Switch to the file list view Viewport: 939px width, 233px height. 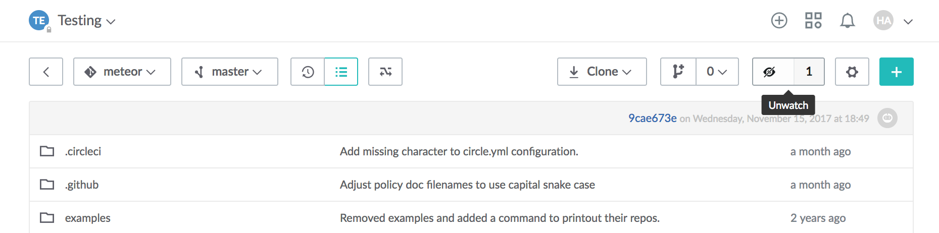coord(341,72)
